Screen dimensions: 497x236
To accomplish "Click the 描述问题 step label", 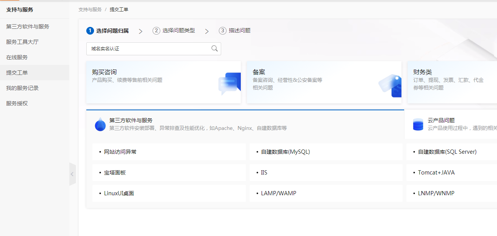I will [240, 31].
